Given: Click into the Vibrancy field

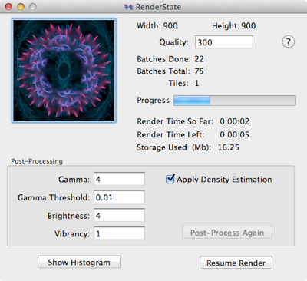Looking at the screenshot, I should coord(119,233).
